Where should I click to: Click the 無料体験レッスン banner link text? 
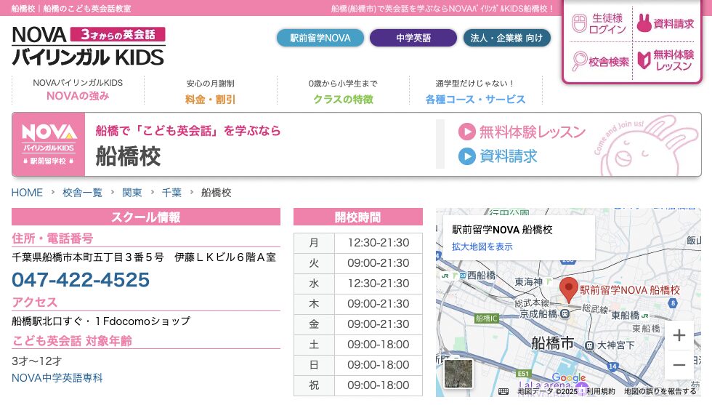click(x=533, y=132)
